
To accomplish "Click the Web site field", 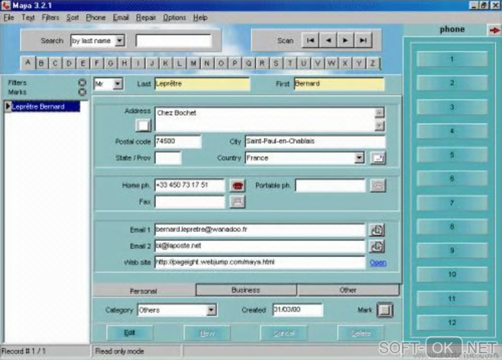I will tap(260, 262).
